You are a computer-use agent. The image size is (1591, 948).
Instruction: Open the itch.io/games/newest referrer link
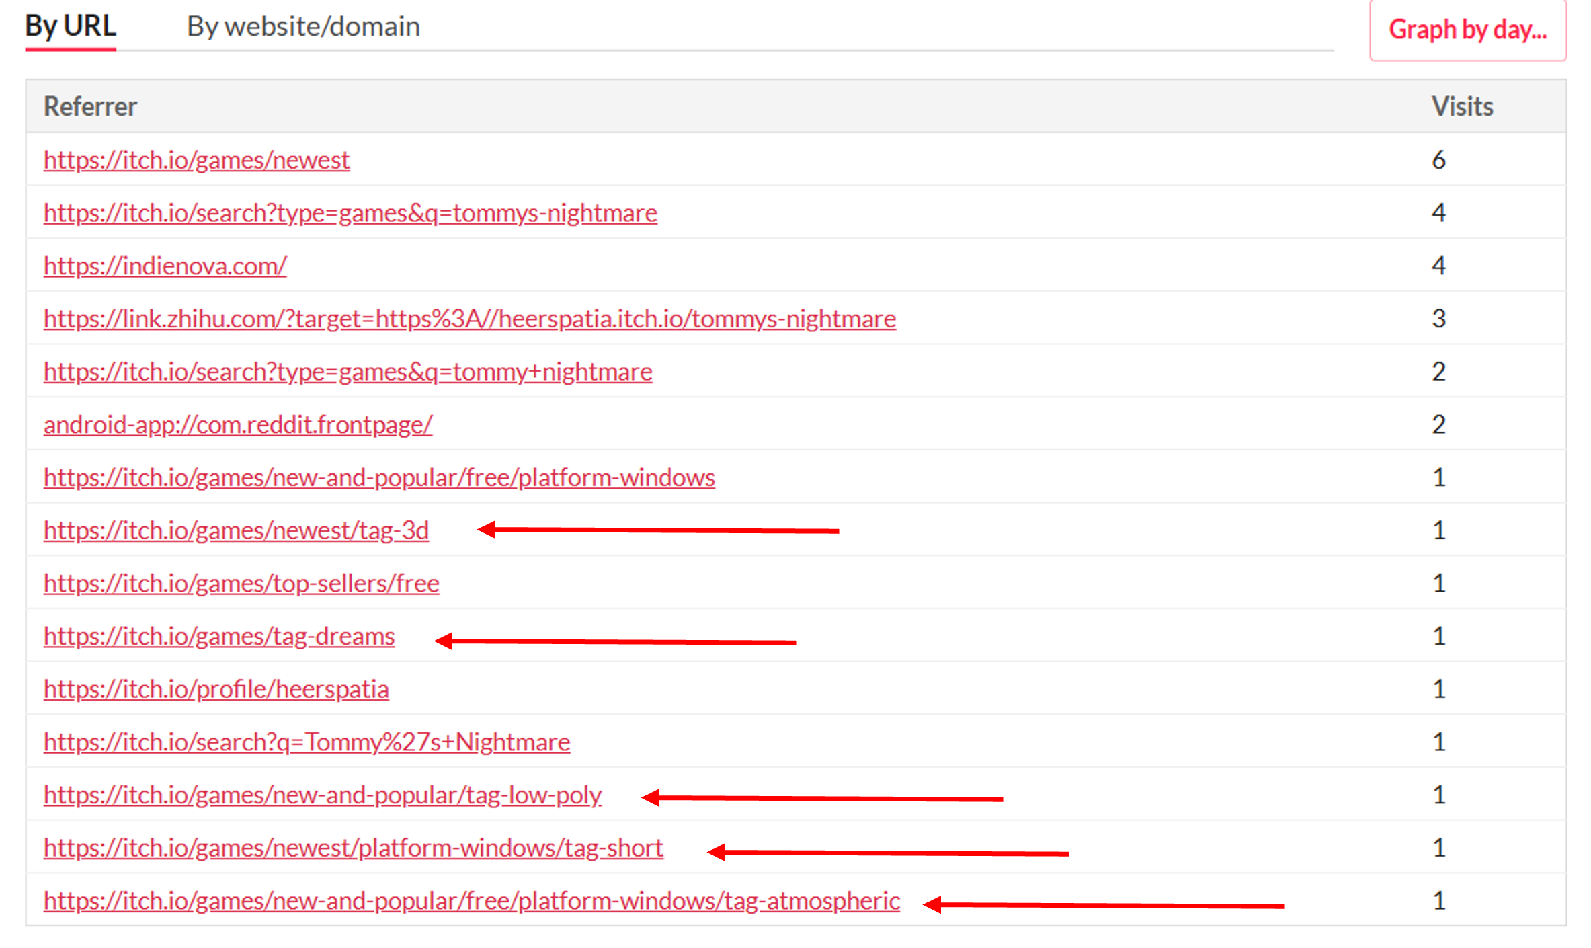coord(196,160)
